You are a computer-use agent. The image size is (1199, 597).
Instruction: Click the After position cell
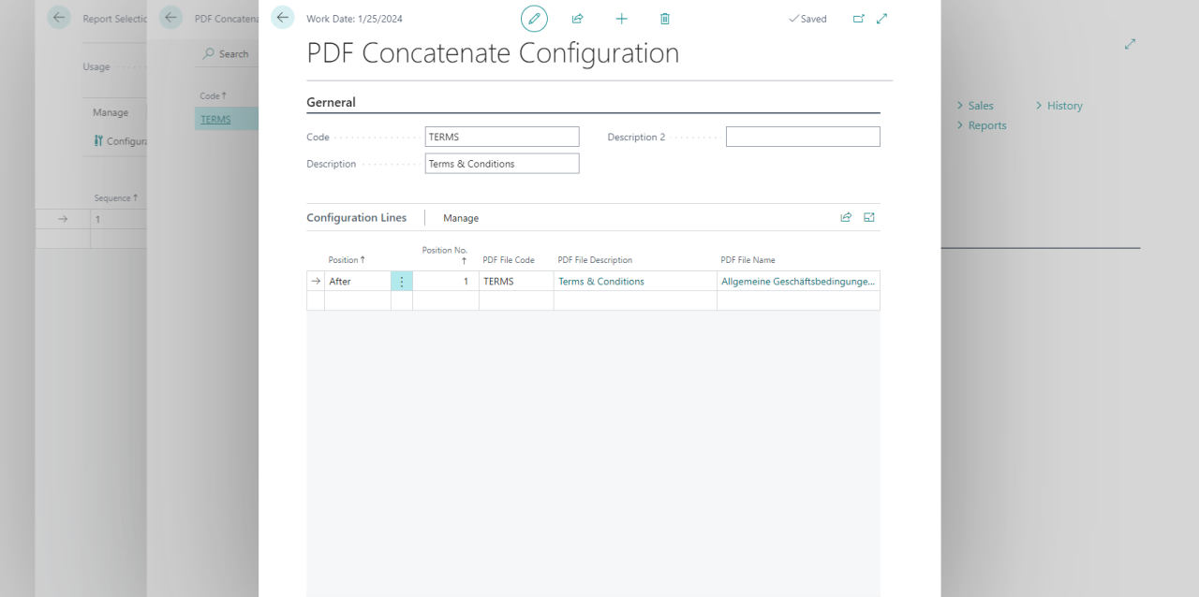[358, 281]
